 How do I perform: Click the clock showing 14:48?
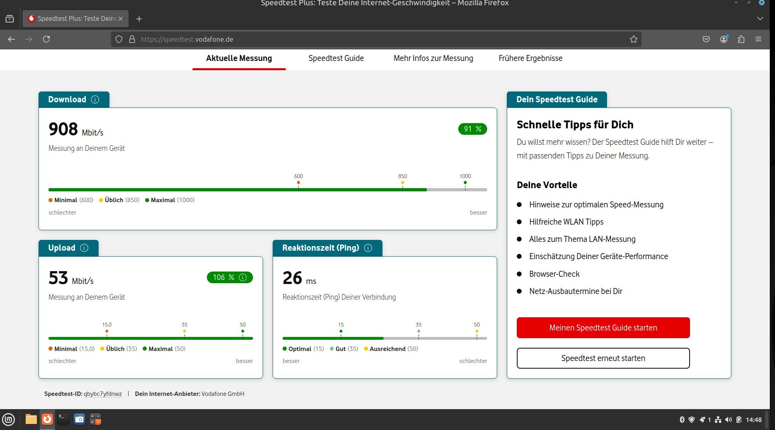pos(754,420)
